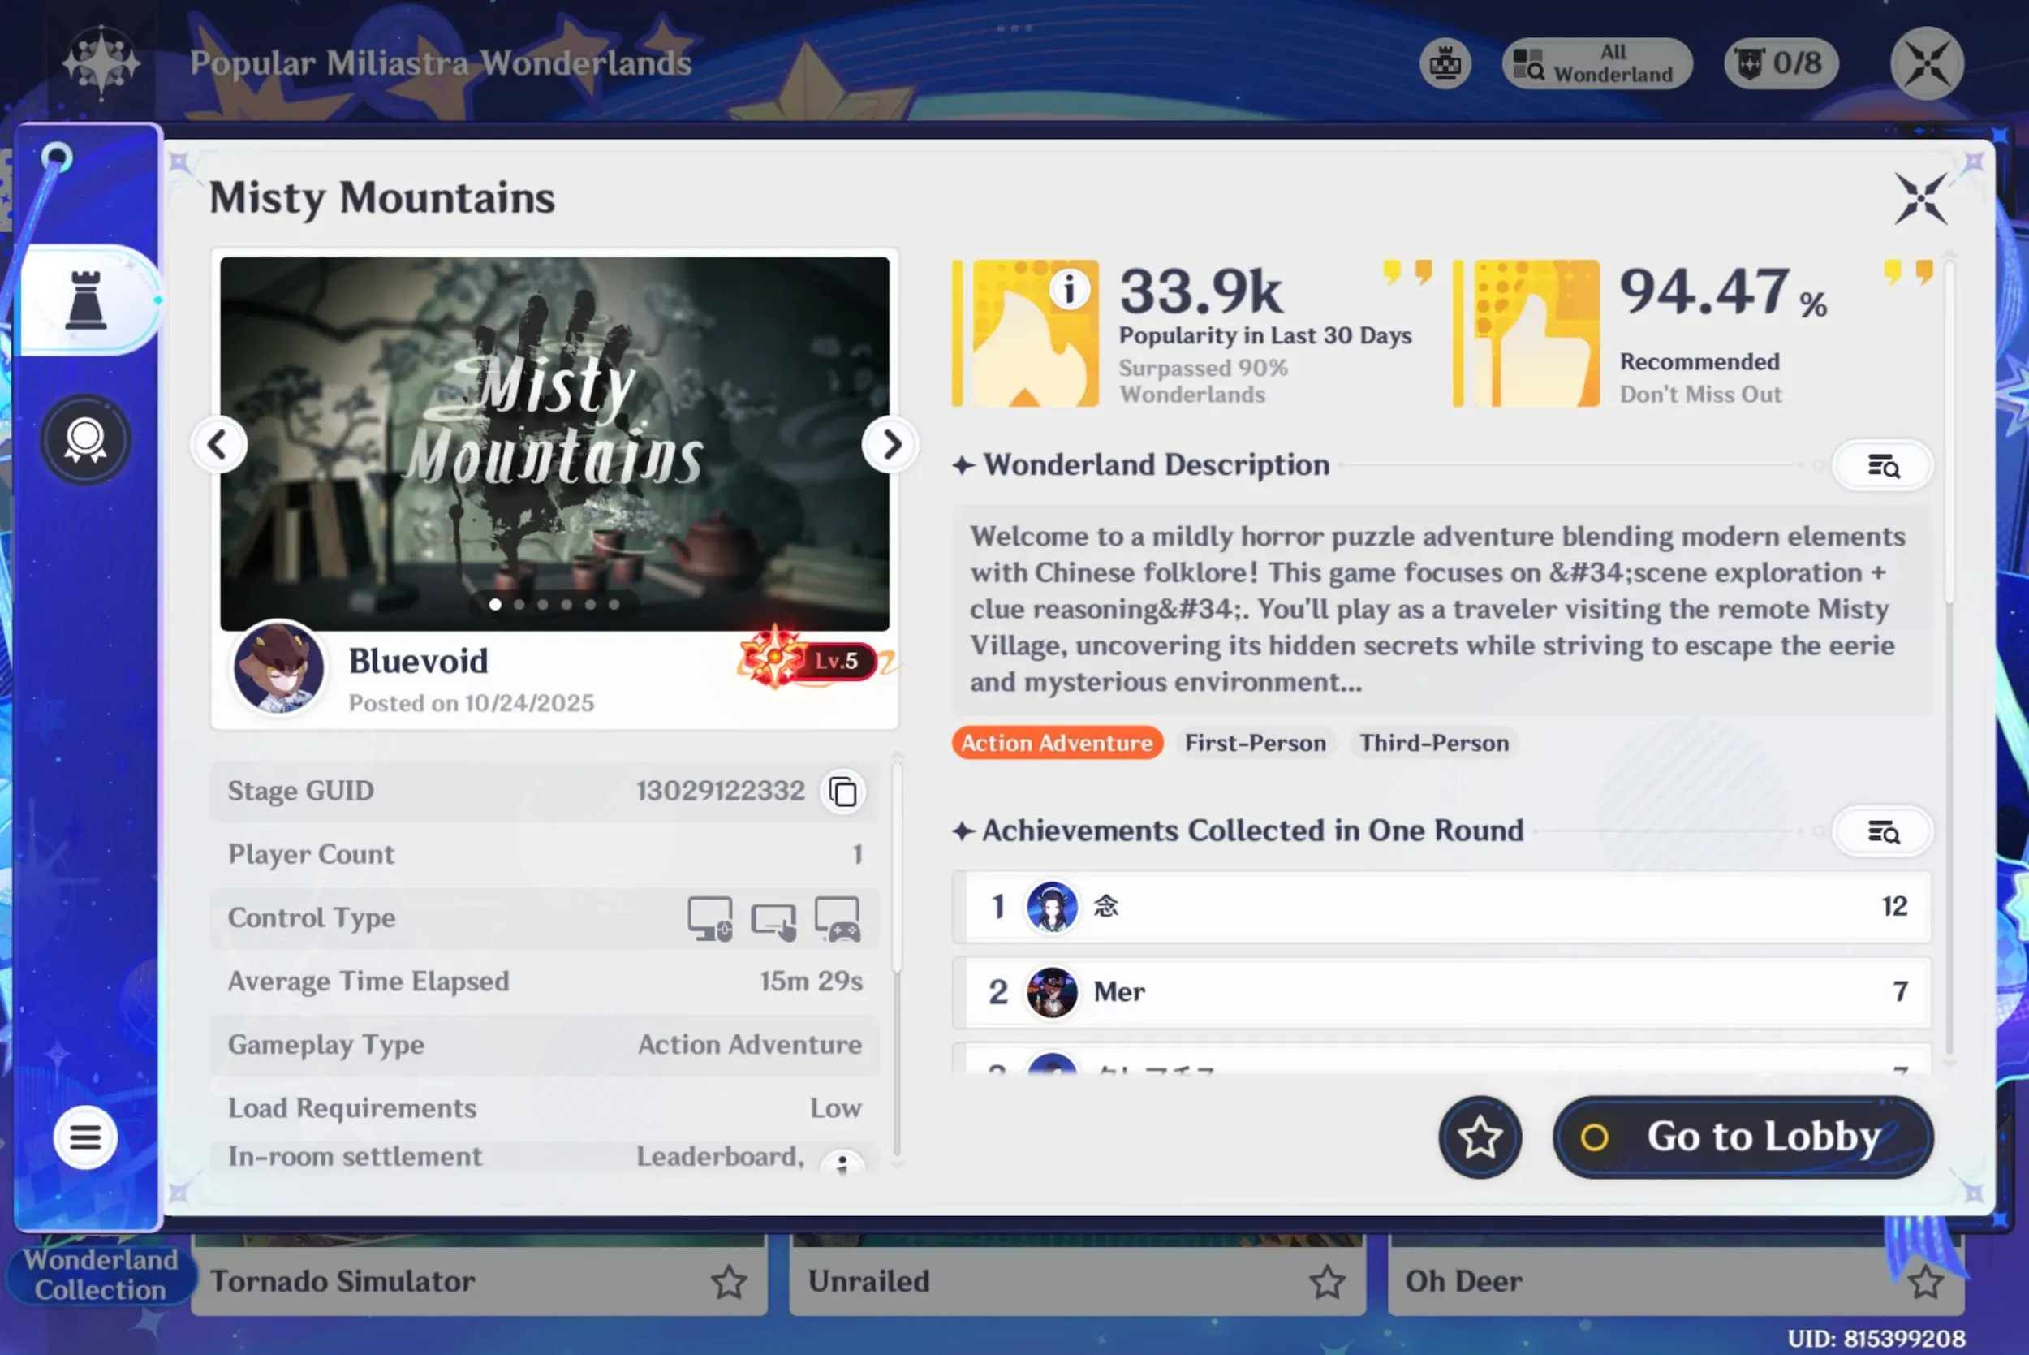Show next preview image with right arrow

(x=890, y=445)
